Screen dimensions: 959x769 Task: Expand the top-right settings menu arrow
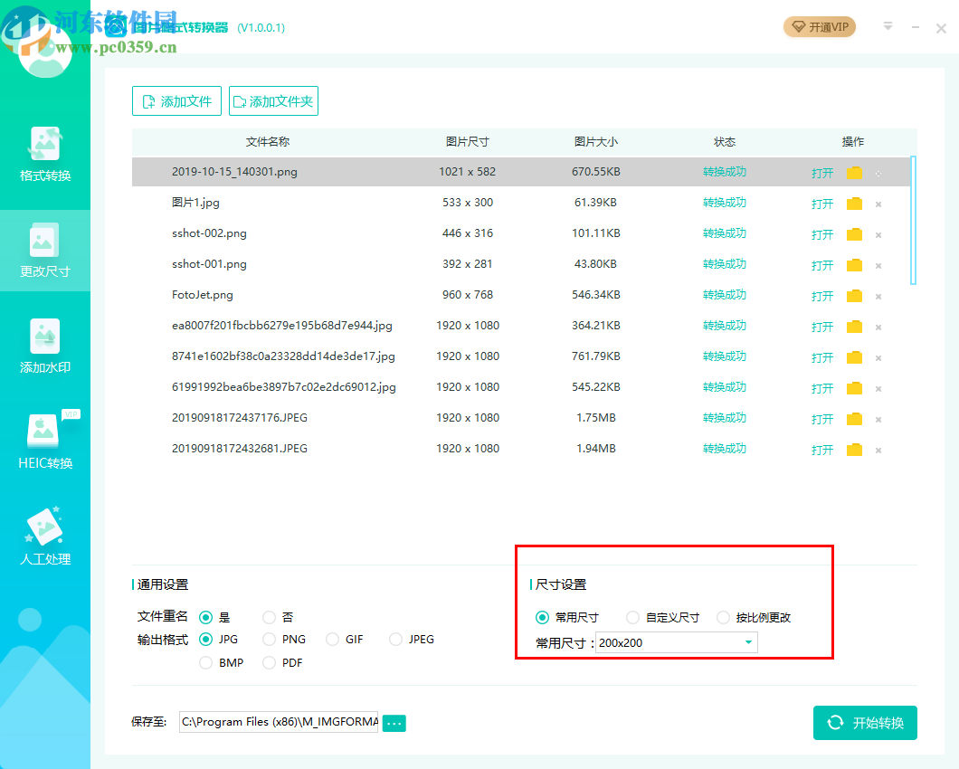tap(887, 26)
